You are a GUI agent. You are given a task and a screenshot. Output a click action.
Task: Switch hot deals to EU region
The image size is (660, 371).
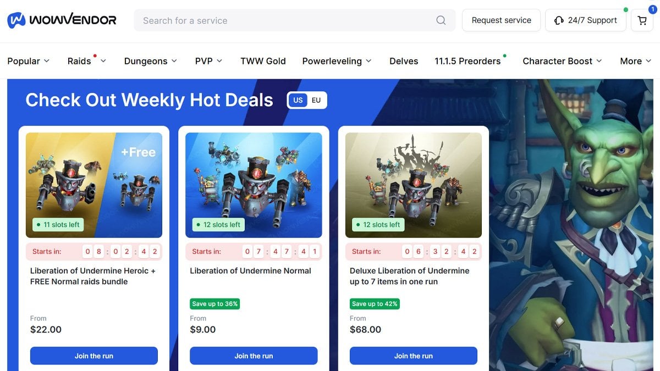coord(316,100)
